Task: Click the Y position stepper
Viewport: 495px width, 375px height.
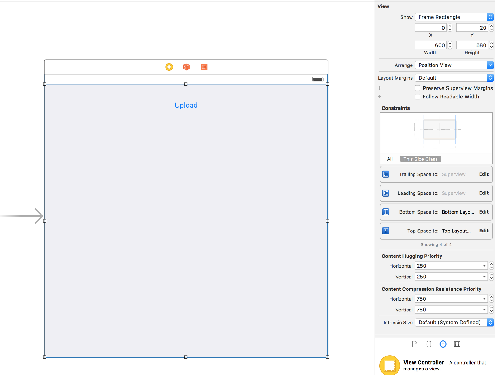Action: (x=492, y=28)
